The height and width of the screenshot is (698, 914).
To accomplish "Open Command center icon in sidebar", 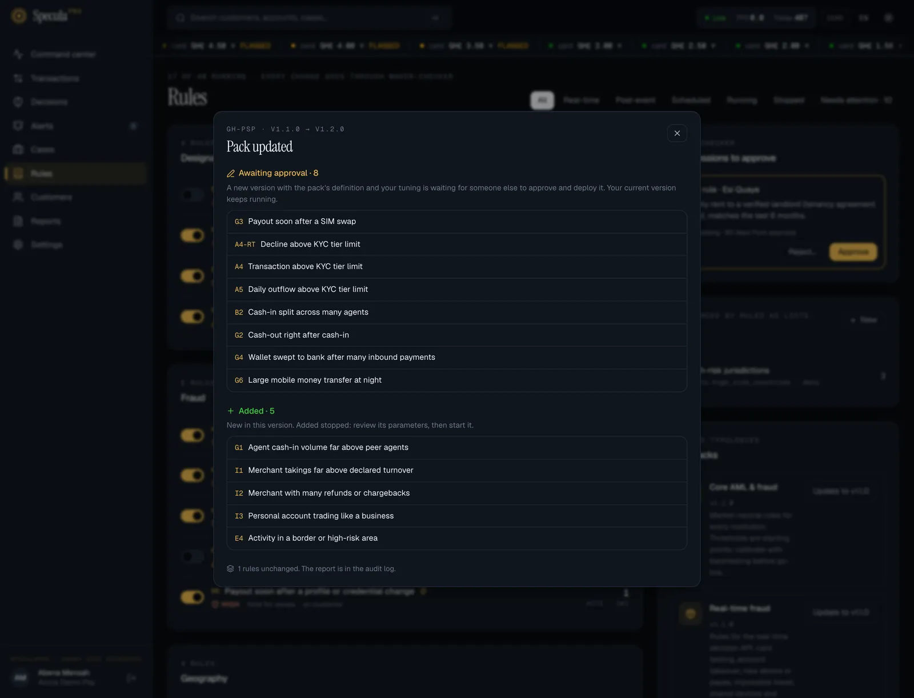I will coord(18,54).
